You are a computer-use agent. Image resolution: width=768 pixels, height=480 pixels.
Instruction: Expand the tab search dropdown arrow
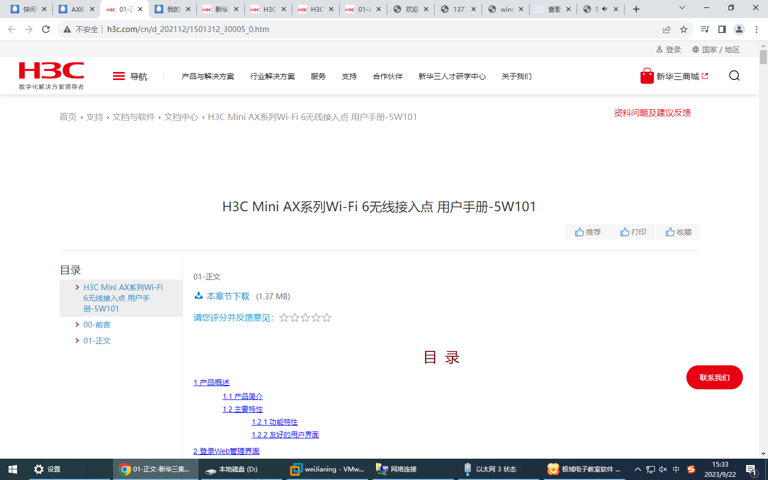[x=682, y=8]
